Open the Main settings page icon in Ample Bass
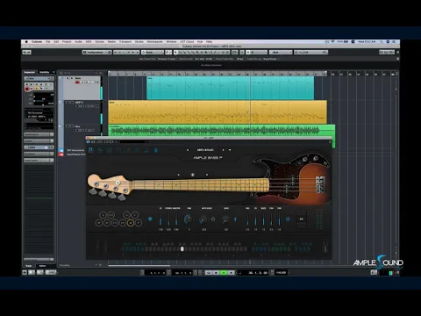 [x=91, y=150]
